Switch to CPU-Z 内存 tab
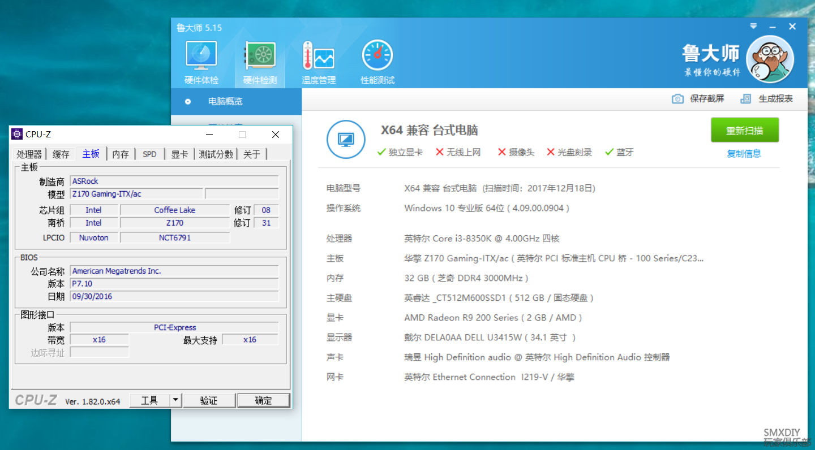Screen dimensions: 815x450 120,154
